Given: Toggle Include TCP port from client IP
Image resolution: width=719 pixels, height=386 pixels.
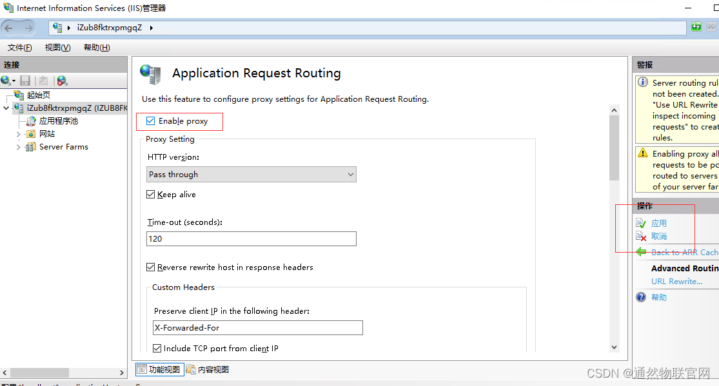Looking at the screenshot, I should (157, 348).
